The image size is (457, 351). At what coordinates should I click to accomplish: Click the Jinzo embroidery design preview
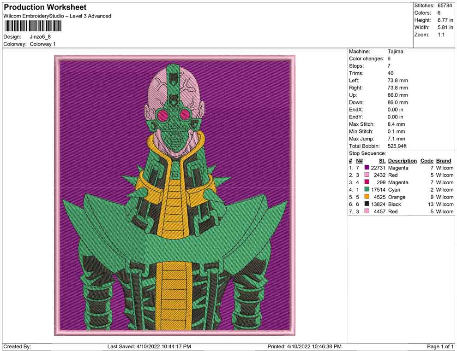(x=174, y=196)
